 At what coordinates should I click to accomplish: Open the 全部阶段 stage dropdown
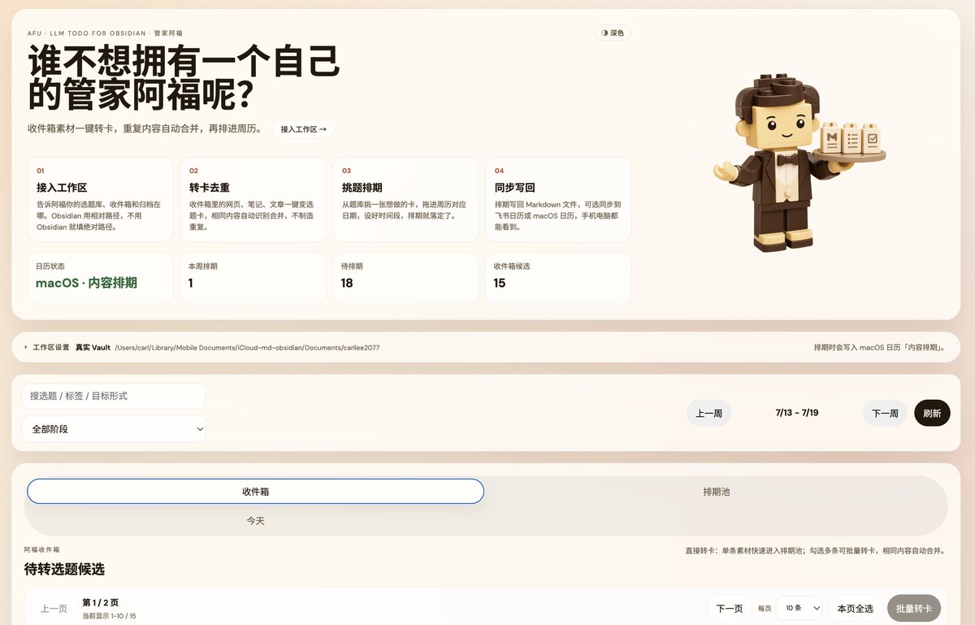click(x=114, y=429)
